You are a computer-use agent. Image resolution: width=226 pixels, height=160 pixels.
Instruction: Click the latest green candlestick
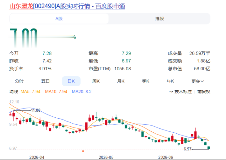point(208,148)
